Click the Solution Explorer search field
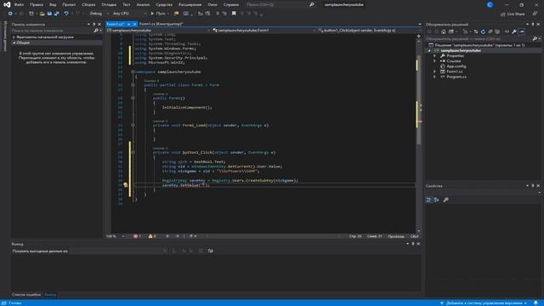The image size is (544, 306). tap(479, 39)
